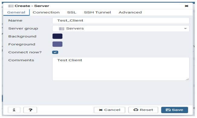This screenshot has width=197, height=118.
Task: Close the Create - Server dialog
Action: point(187,6)
